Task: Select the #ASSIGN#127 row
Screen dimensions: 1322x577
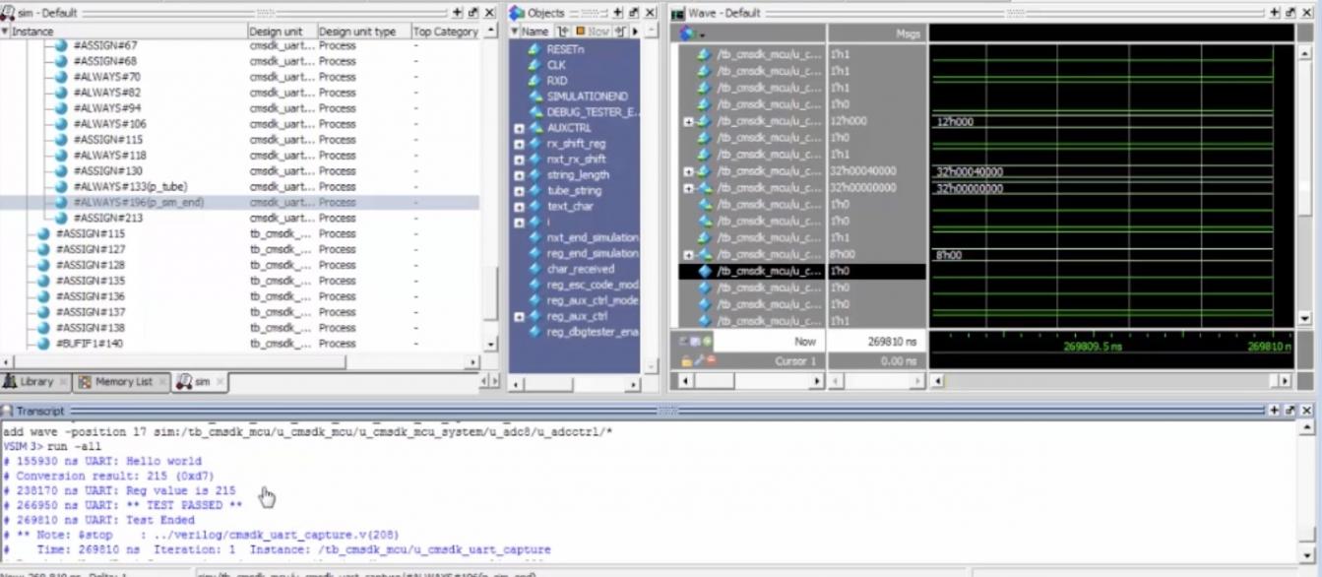Action: tap(239, 249)
